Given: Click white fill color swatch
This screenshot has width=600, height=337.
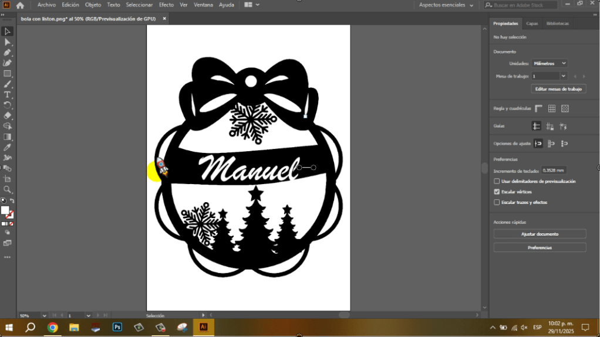Looking at the screenshot, I should click(x=5, y=210).
